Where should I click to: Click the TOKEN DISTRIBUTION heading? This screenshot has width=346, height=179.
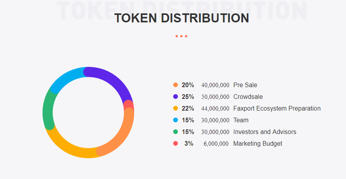tap(182, 18)
